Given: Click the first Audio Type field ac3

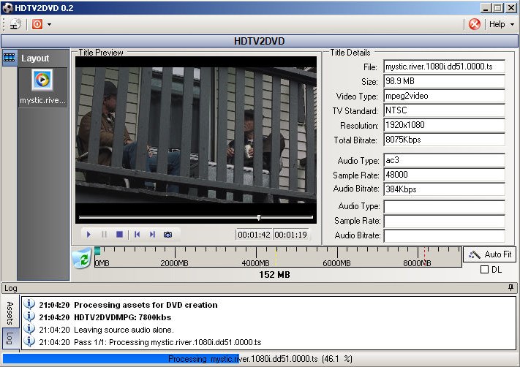Looking at the screenshot, I should (x=445, y=160).
